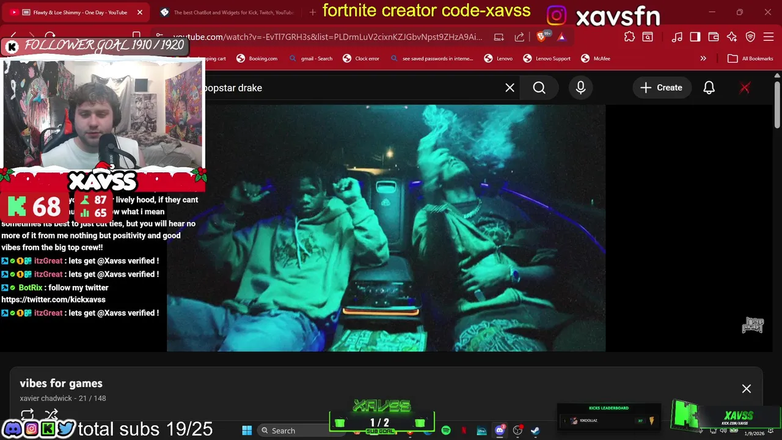The height and width of the screenshot is (440, 782).
Task: Open Netflix from the taskbar
Action: [464, 431]
